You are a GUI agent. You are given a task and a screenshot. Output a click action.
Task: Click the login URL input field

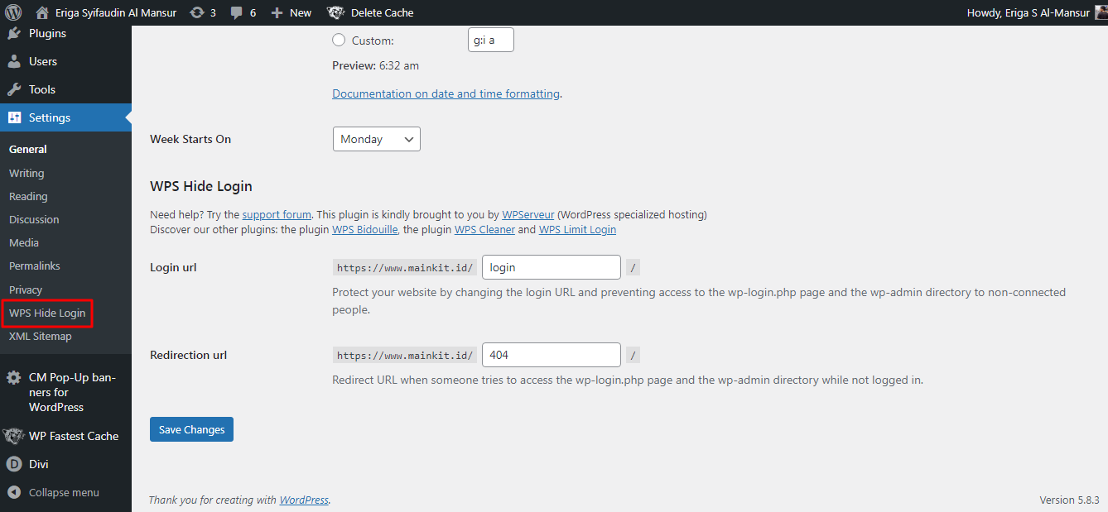(551, 266)
